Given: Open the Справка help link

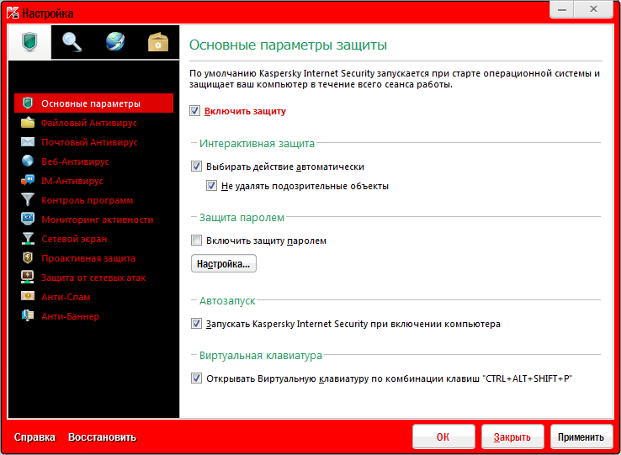Looking at the screenshot, I should click(x=34, y=437).
